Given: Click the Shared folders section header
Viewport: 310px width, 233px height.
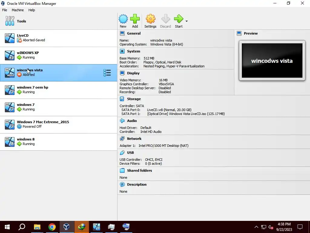Looking at the screenshot, I should (139, 171).
